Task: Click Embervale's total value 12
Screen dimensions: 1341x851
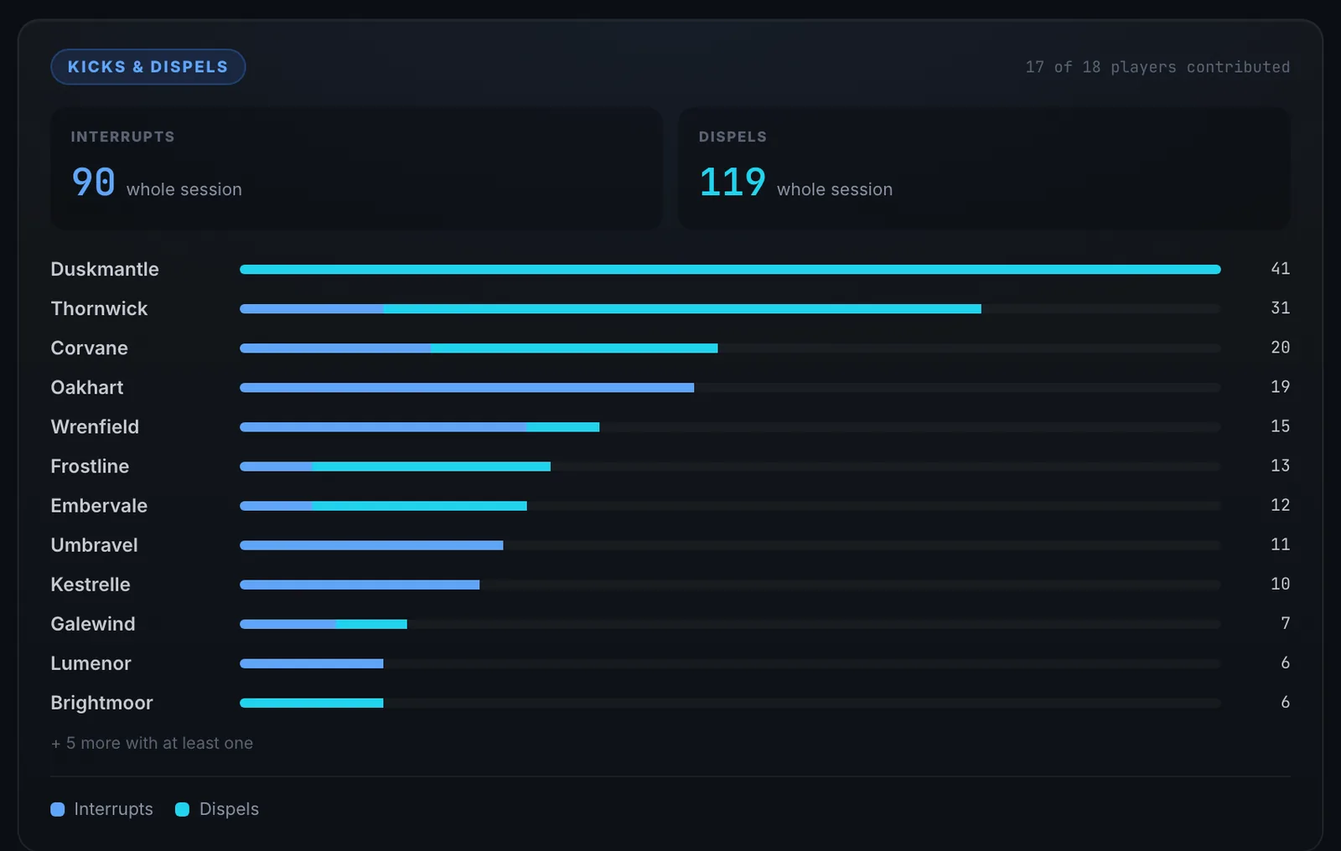Action: [x=1280, y=505]
